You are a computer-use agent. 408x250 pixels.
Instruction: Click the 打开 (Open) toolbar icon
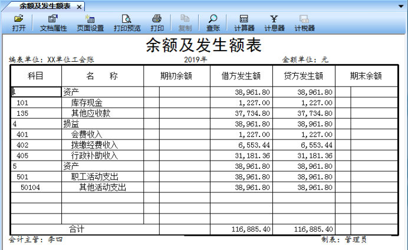pyautogui.click(x=18, y=23)
